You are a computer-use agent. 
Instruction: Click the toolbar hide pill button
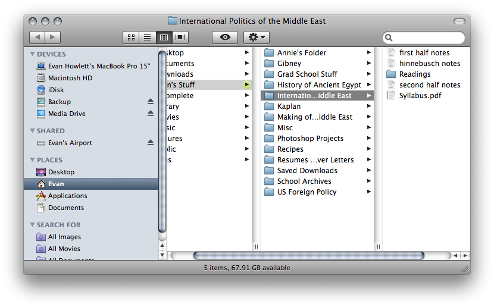pos(459,21)
